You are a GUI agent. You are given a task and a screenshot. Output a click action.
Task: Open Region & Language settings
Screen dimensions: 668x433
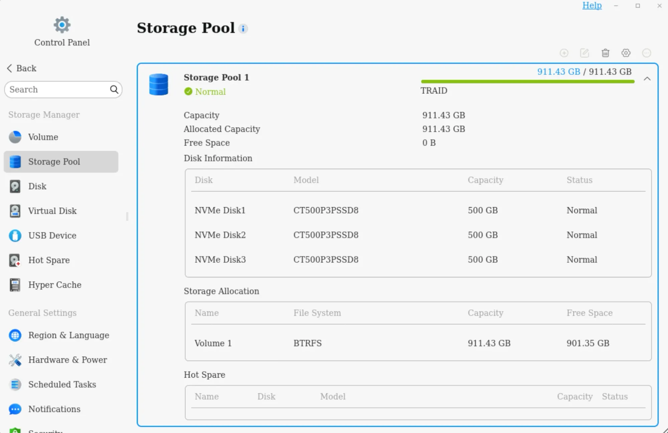68,335
